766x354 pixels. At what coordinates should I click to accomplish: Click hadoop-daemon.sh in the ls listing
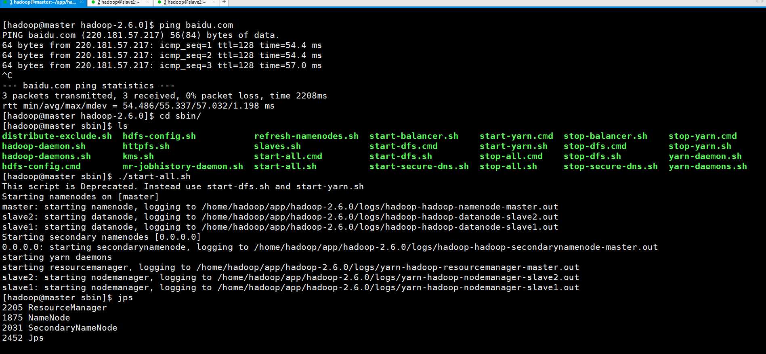tap(44, 146)
